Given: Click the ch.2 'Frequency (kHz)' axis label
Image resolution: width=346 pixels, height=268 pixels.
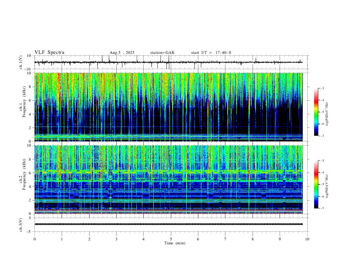Looking at the screenshot, I should click(x=24, y=174).
